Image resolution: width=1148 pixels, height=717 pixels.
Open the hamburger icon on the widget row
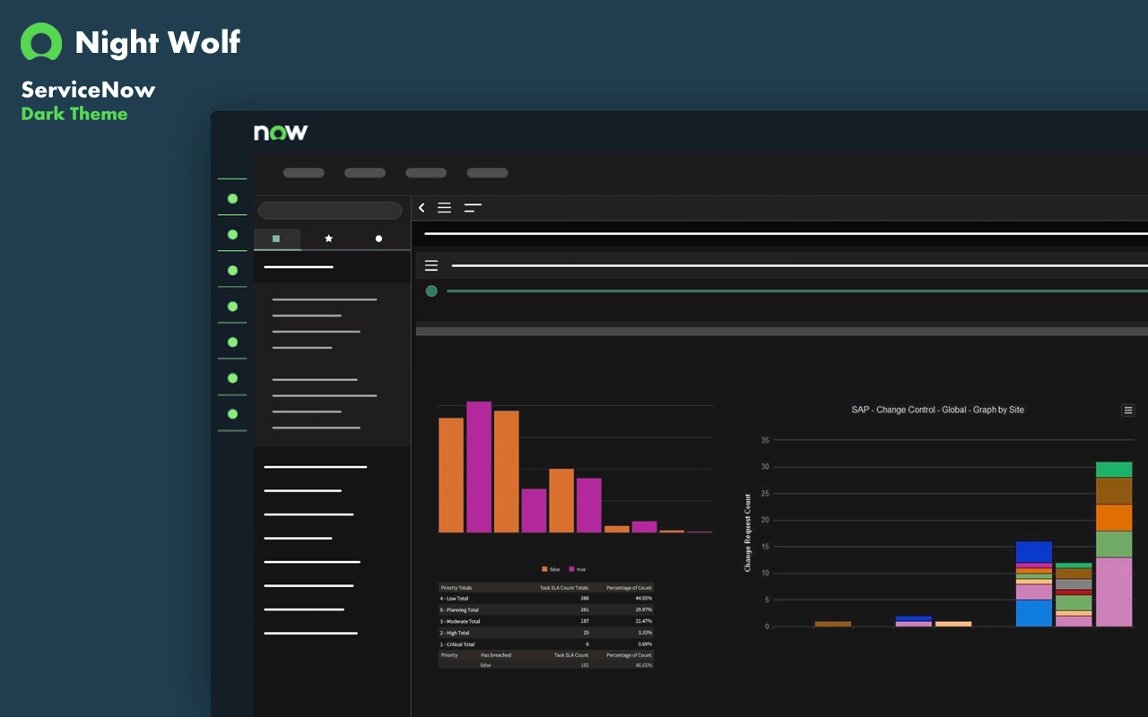[x=431, y=264]
